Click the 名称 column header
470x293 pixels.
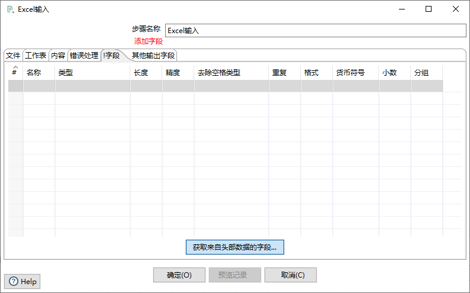[39, 72]
